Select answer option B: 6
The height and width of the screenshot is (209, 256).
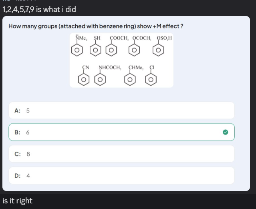[121, 132]
